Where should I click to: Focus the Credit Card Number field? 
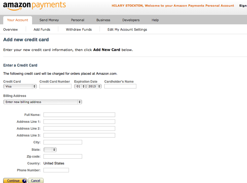coord(56,86)
